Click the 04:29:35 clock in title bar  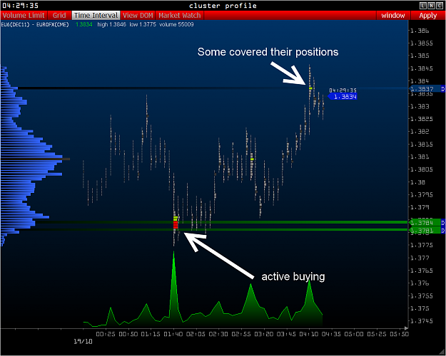pyautogui.click(x=21, y=6)
